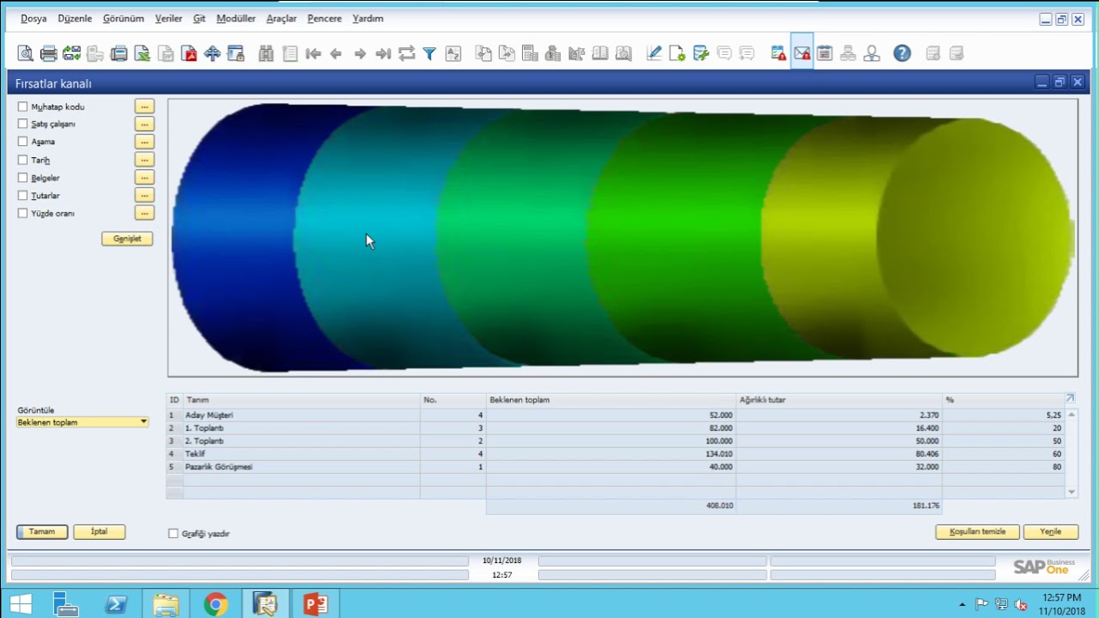
Task: Open ellipsis selector beside Belgeler
Action: [144, 178]
